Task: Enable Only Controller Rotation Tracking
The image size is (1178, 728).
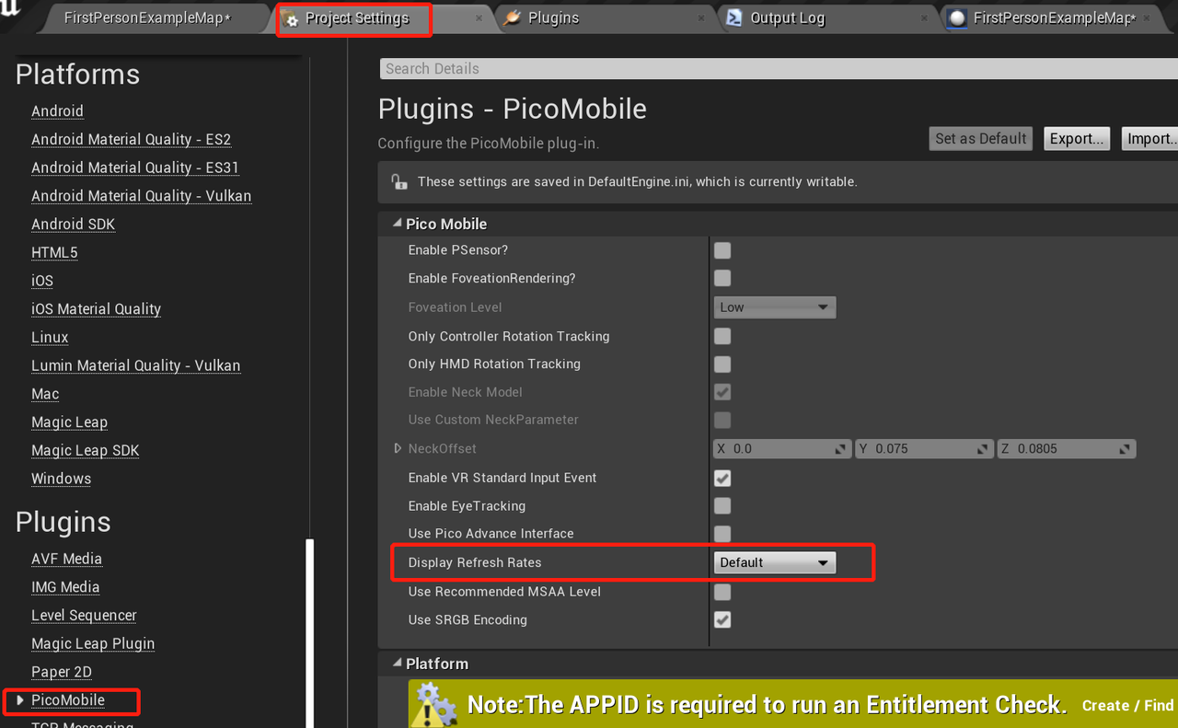Action: coord(722,336)
